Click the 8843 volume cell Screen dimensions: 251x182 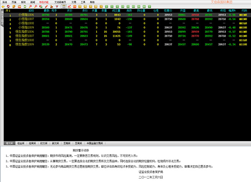[x=117, y=15]
